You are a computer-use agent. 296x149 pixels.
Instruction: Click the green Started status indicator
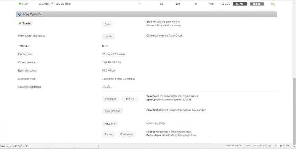pos(20,24)
